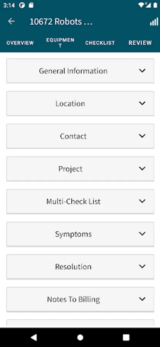Tap Android recent apps square button
This screenshot has height=347, width=160.
click(126, 337)
